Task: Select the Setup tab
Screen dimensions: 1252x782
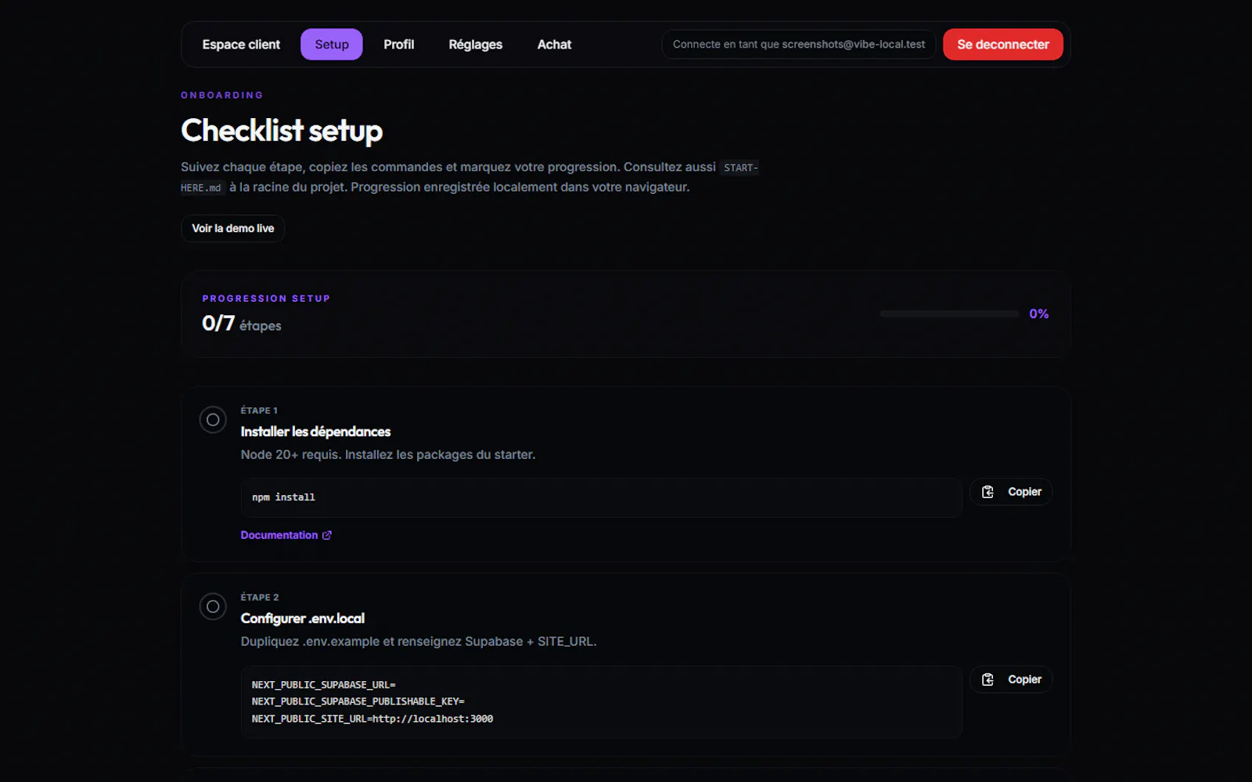Action: [x=332, y=45]
